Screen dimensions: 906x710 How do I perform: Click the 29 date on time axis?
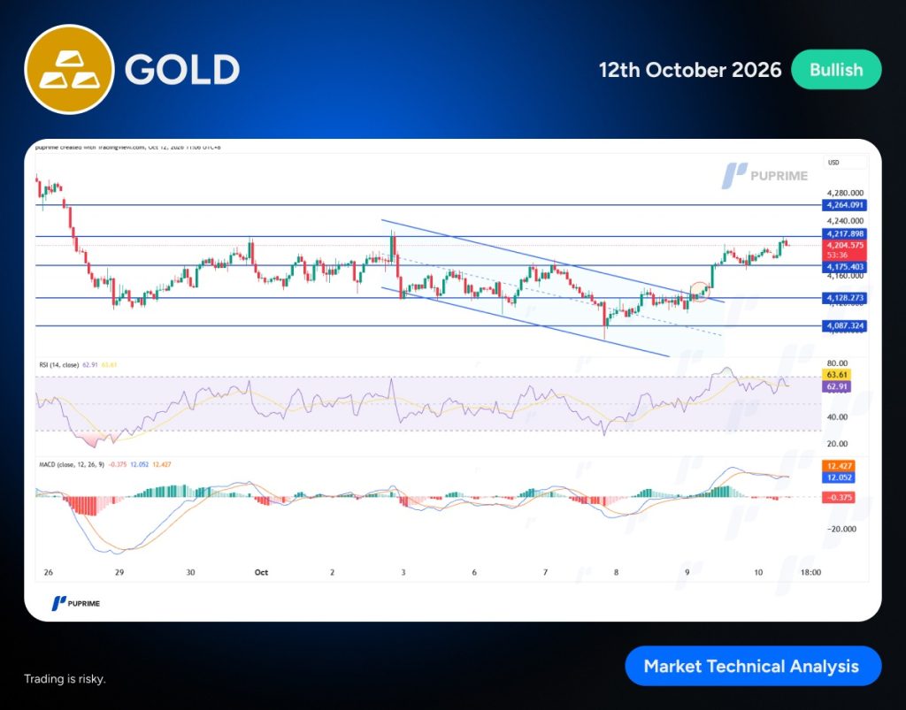pyautogui.click(x=119, y=573)
